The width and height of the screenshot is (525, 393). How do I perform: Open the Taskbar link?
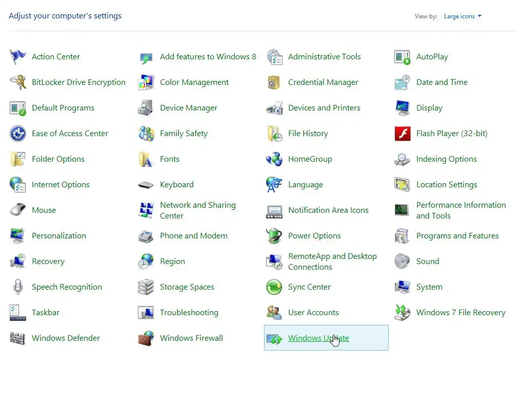click(x=46, y=313)
